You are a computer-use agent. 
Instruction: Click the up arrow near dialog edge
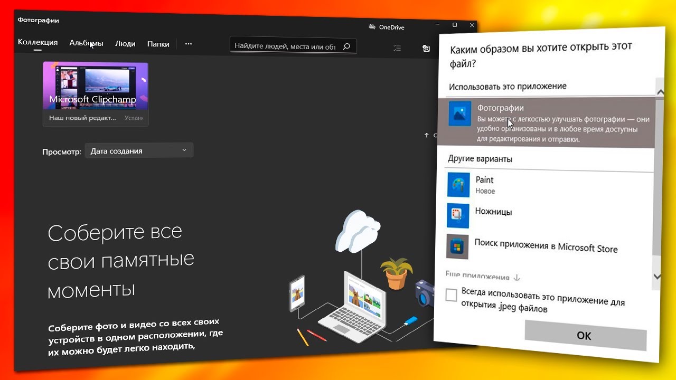coord(427,135)
